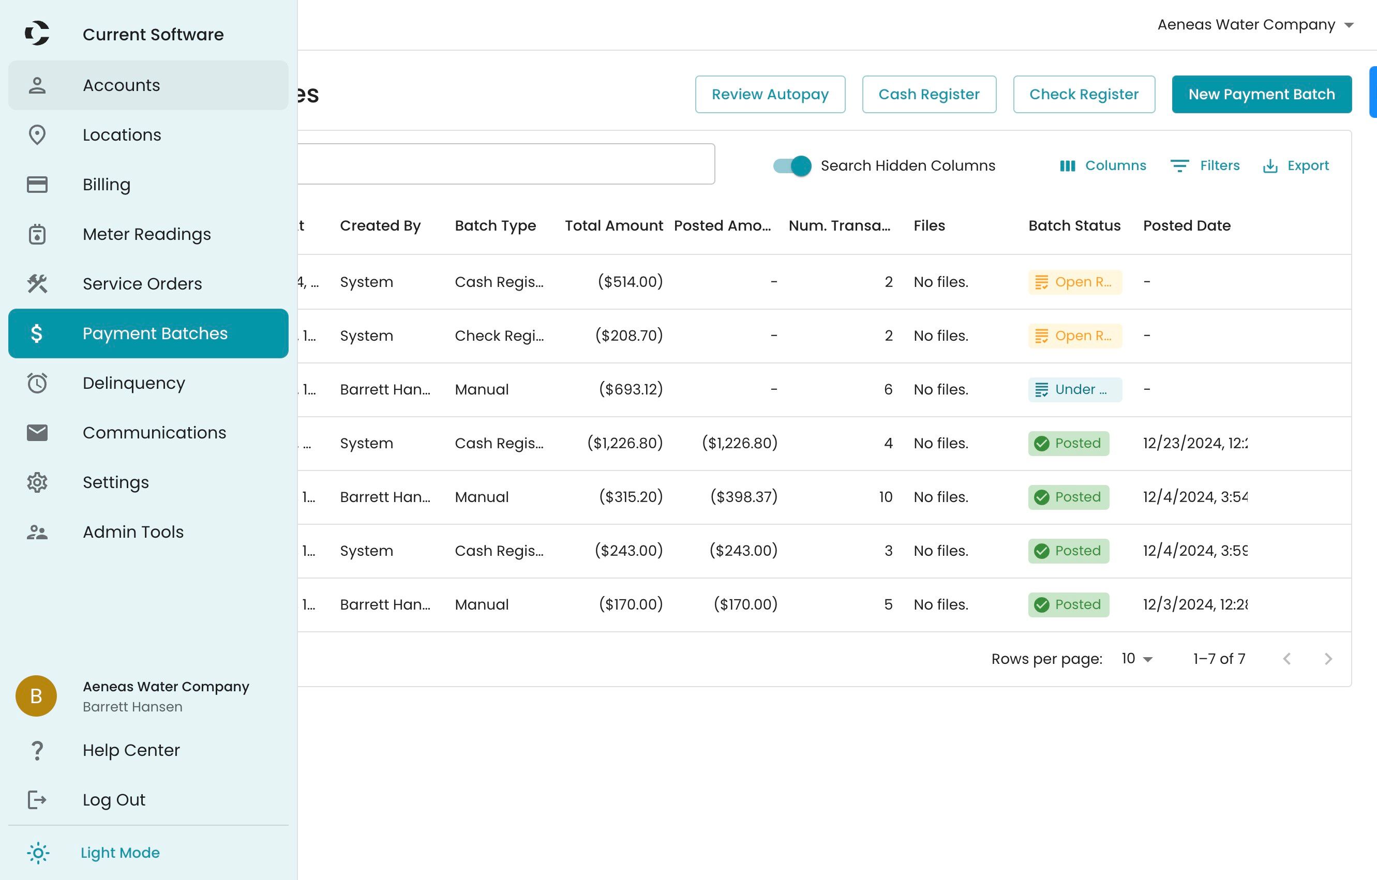Click the Log Out exit icon
Screen dimensions: 1377x880
coord(37,799)
